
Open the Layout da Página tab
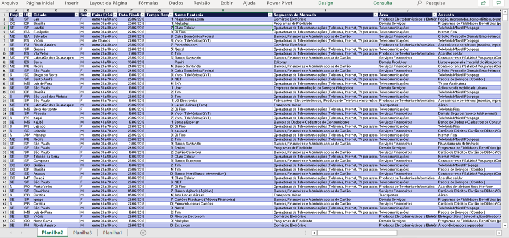pyautogui.click(x=108, y=3)
